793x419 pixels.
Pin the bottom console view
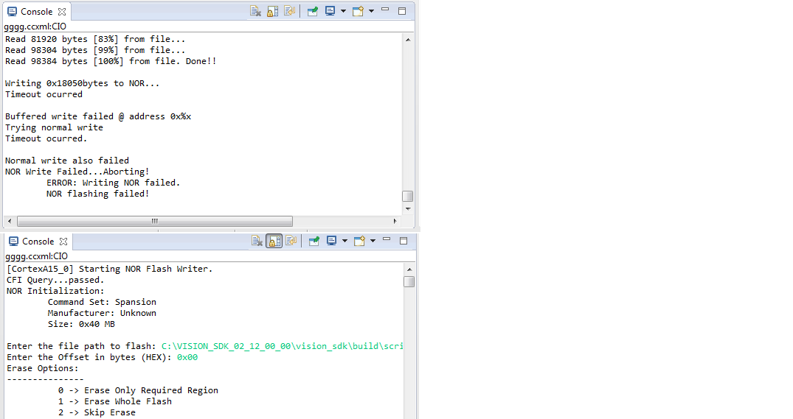click(x=314, y=241)
